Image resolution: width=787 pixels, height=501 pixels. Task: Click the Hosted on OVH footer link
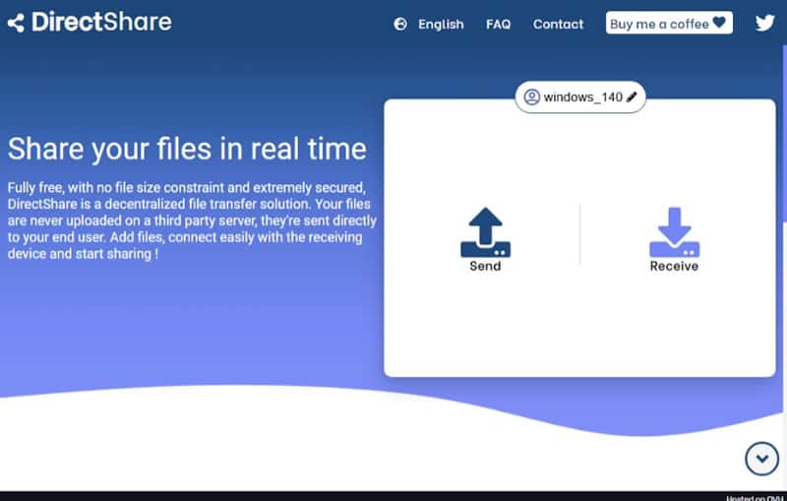(x=753, y=497)
